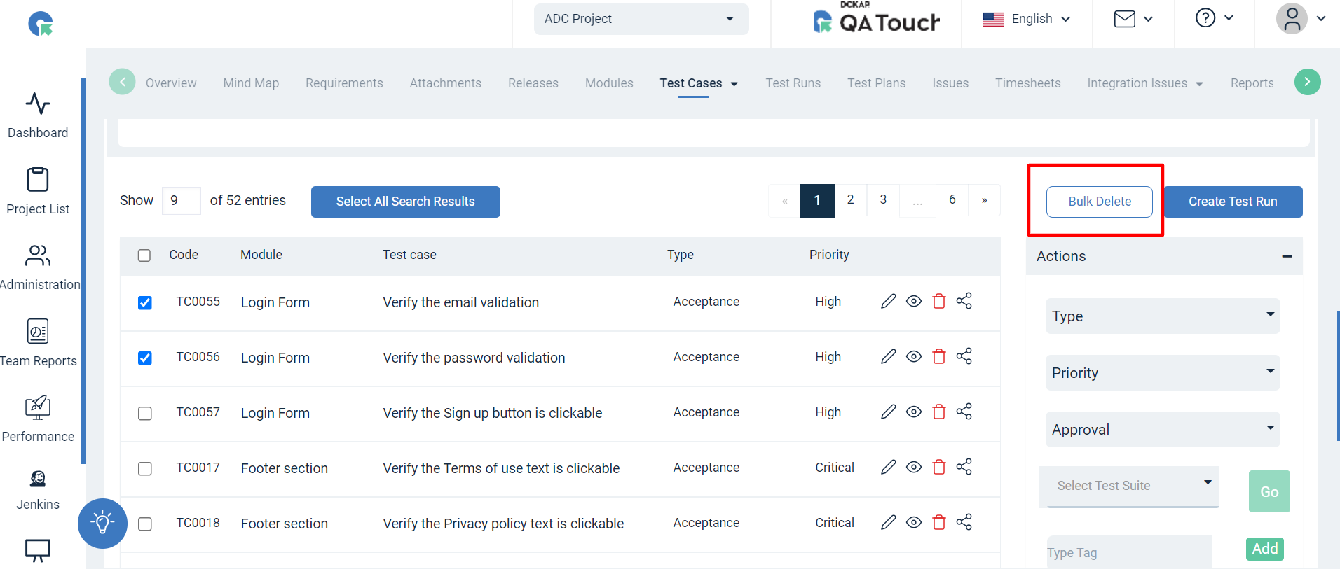Go to pagination page 2
The image size is (1340, 569).
(850, 200)
